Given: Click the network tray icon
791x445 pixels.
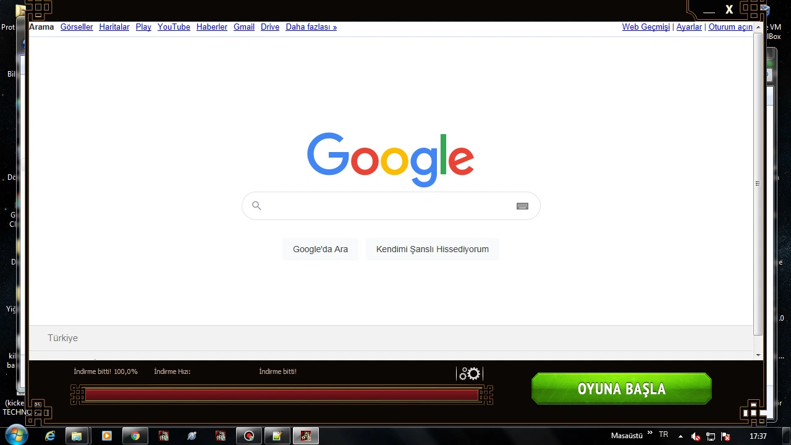Looking at the screenshot, I should point(711,436).
